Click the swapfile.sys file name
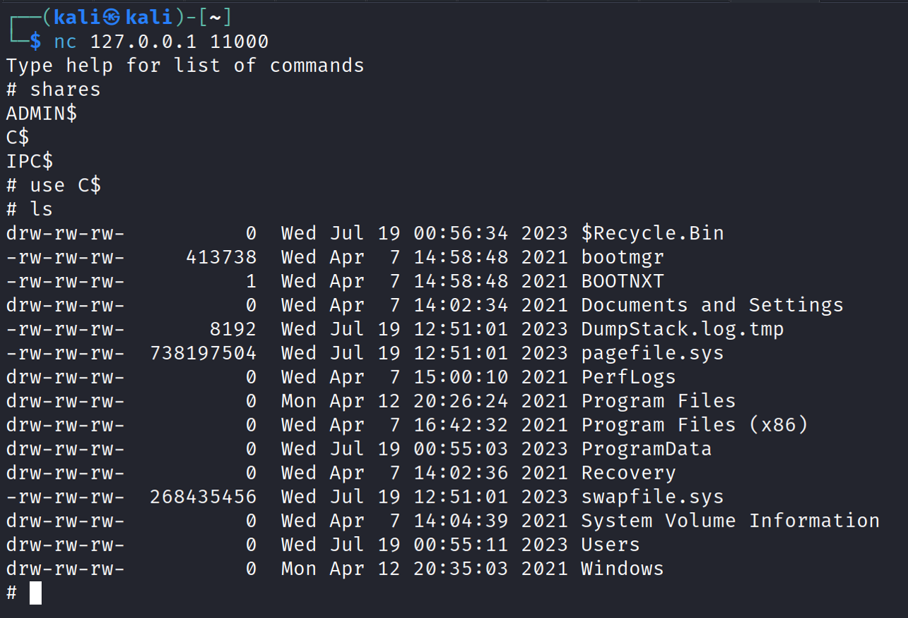Image resolution: width=908 pixels, height=618 pixels. pos(652,497)
